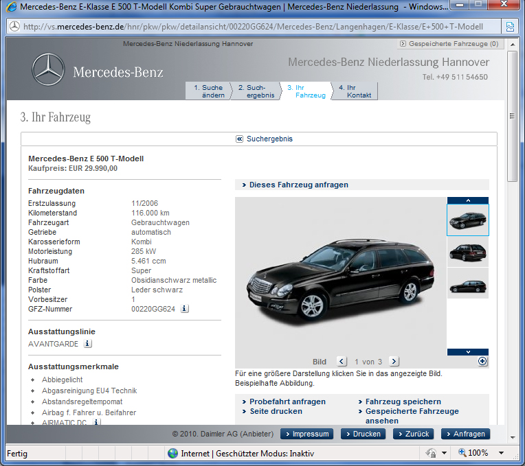This screenshot has height=466, width=525.
Task: Click the Internet zone globe icon
Action: pos(172,453)
